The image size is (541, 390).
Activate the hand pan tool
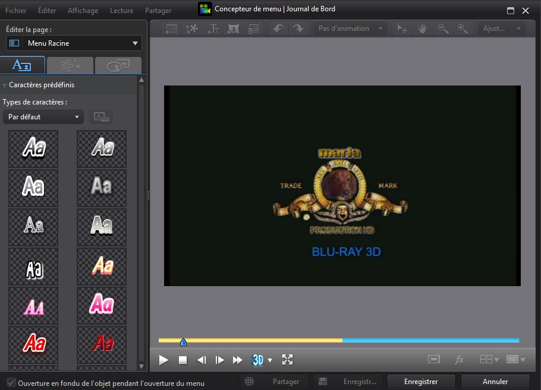pyautogui.click(x=422, y=28)
